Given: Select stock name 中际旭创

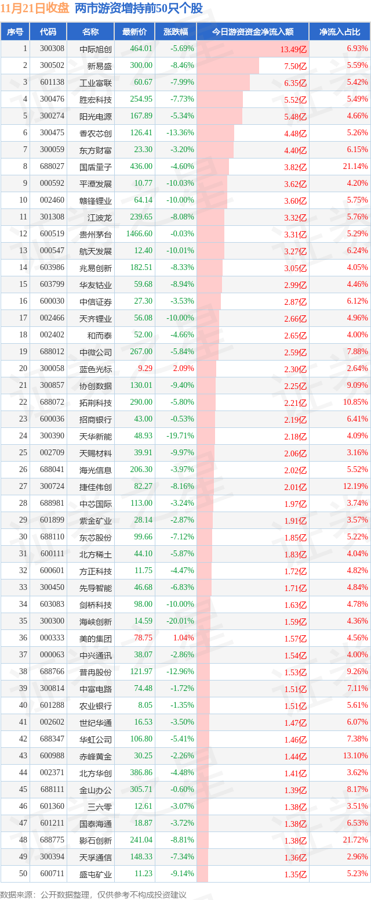Looking at the screenshot, I should point(96,49).
